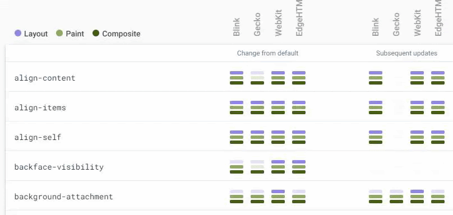Click the Subsequent updates column header

pyautogui.click(x=406, y=53)
